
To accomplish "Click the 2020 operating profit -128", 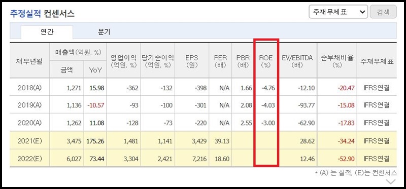I will tap(132, 123).
